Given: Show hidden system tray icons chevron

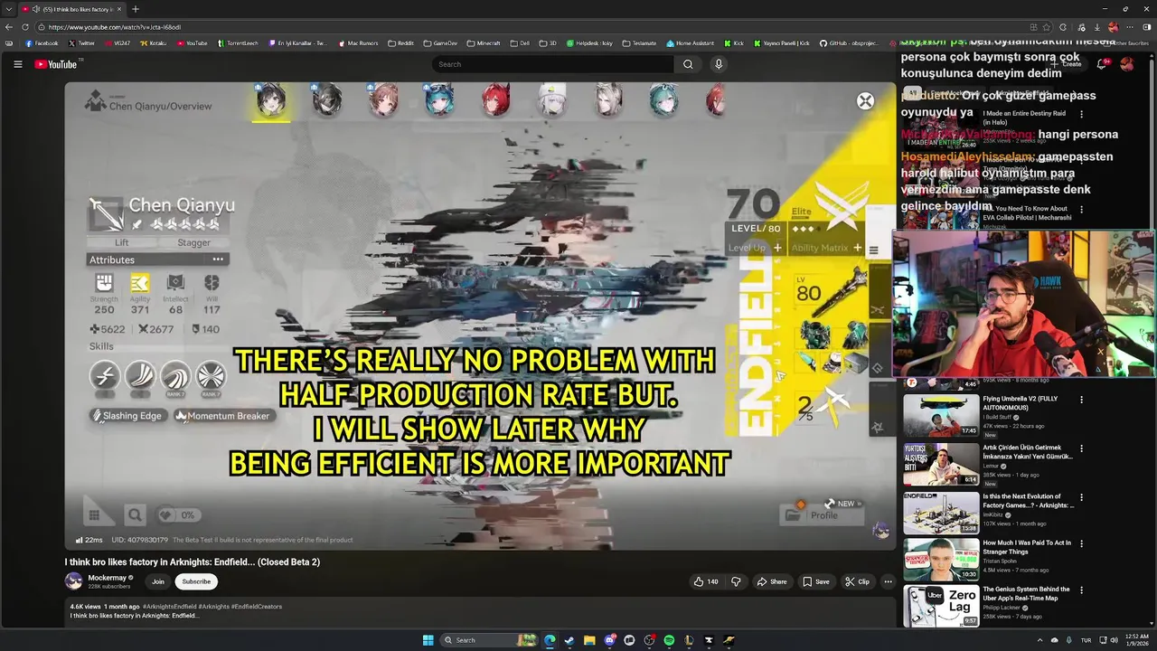Looking at the screenshot, I should coord(1041,640).
